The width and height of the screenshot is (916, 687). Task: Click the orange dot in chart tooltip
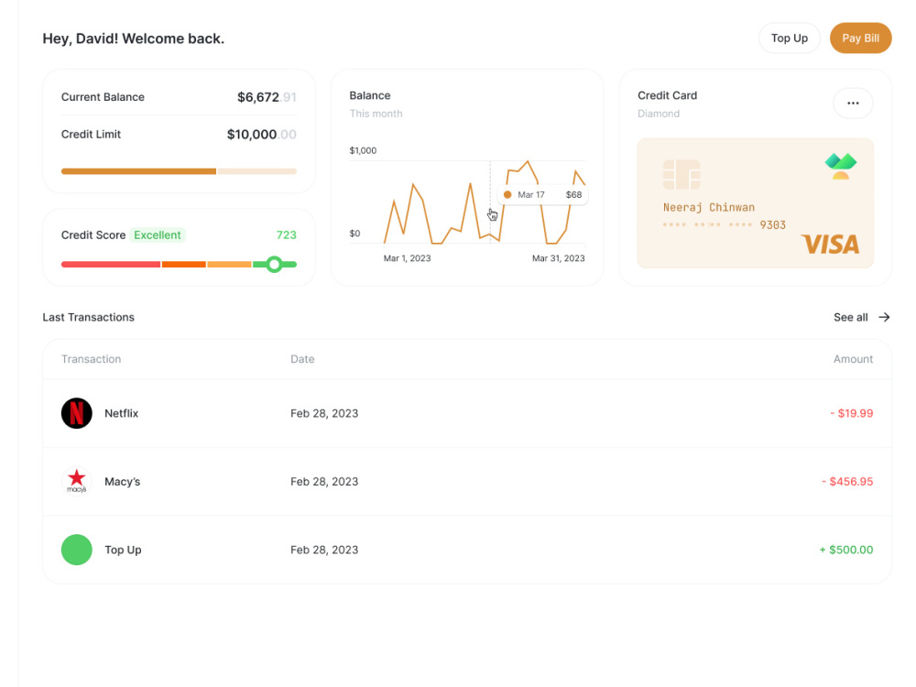(507, 194)
